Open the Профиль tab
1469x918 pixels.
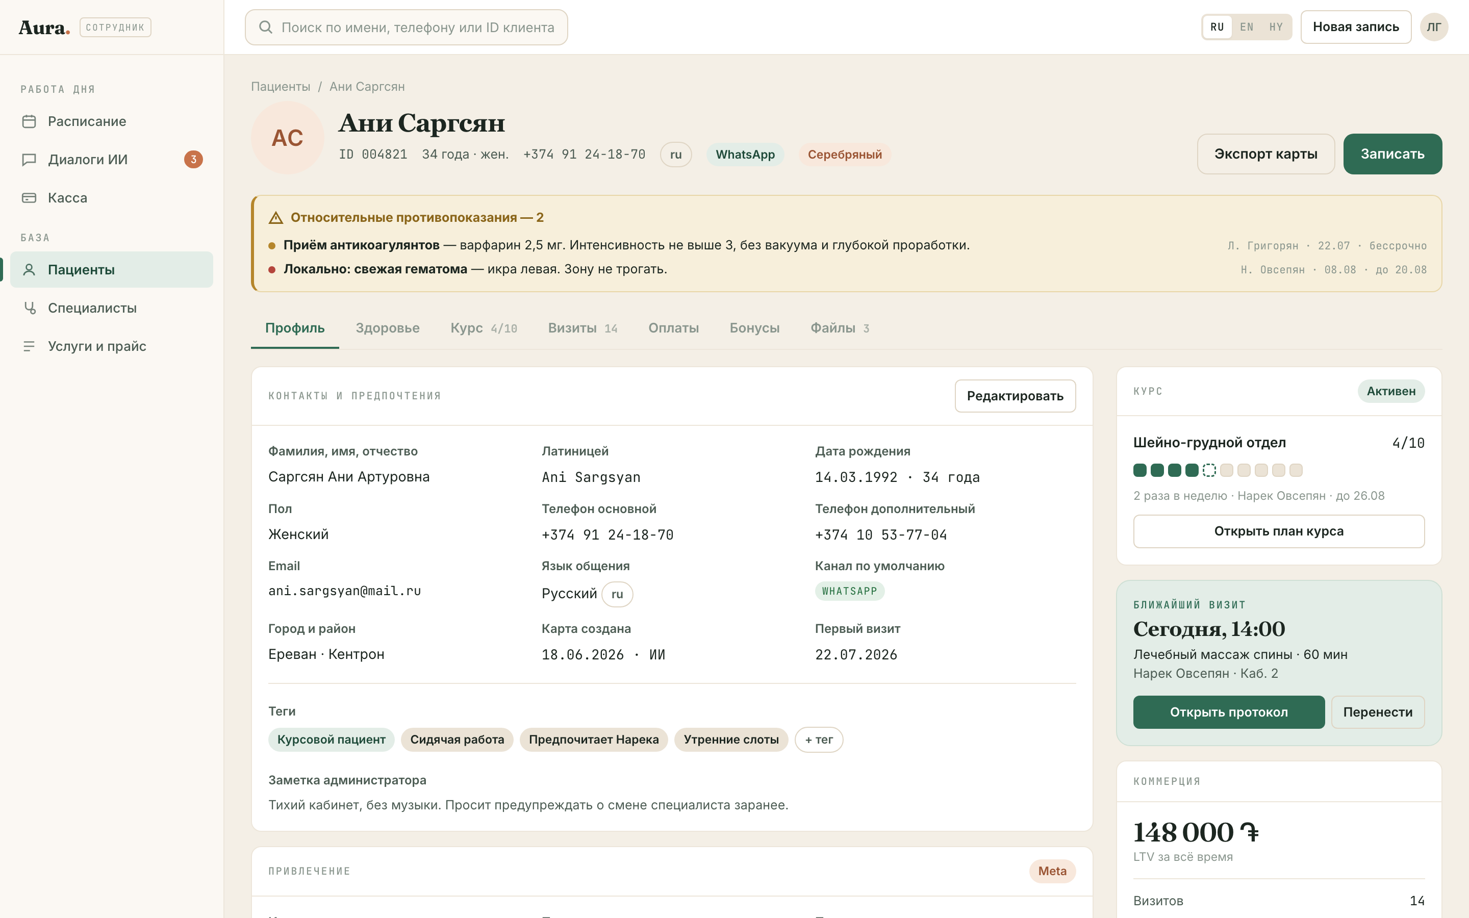295,328
